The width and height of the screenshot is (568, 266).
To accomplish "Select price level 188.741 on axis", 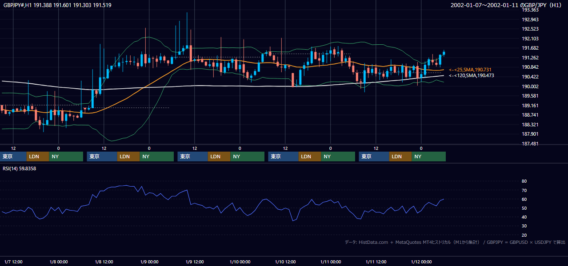I will (x=530, y=115).
